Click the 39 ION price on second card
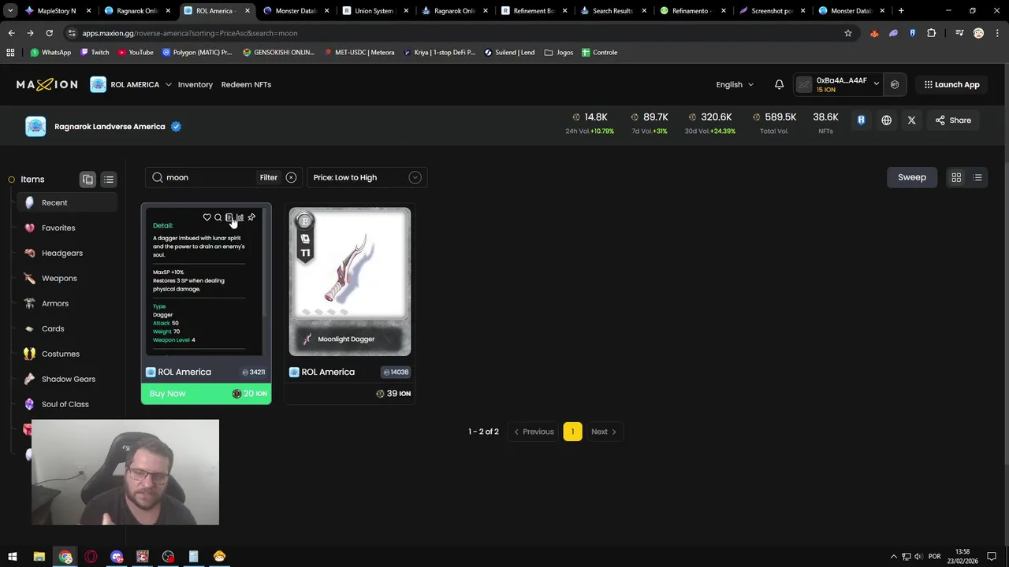 (393, 394)
